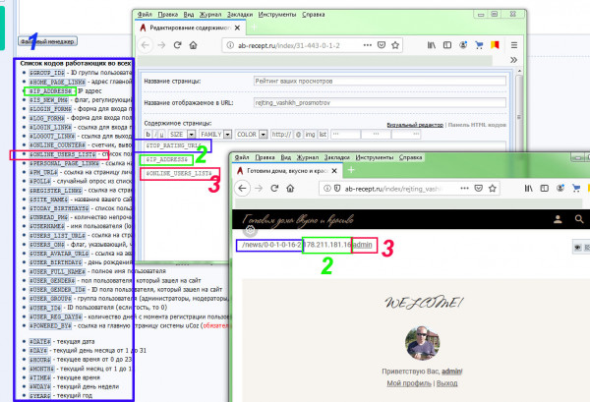Open hamburger menu in editor window

(x=514, y=45)
